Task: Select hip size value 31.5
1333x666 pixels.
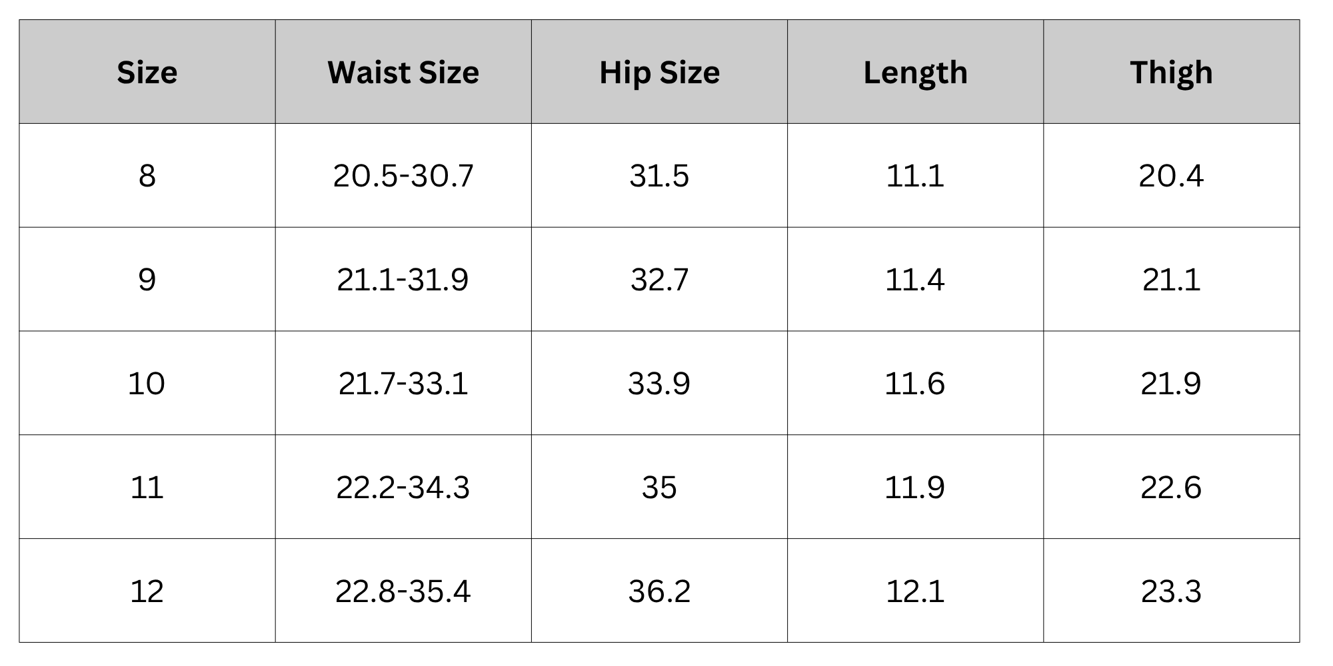Action: 659,176
